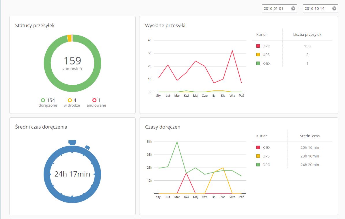This screenshot has height=219, width=345.
Task: Click the DPD red legend swatch in shipments table
Action: [x=258, y=46]
